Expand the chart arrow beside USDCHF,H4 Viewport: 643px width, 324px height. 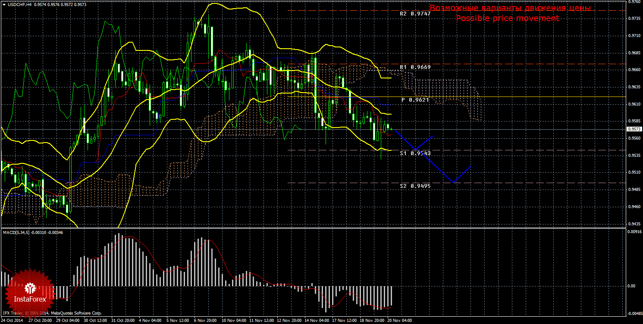click(4, 4)
